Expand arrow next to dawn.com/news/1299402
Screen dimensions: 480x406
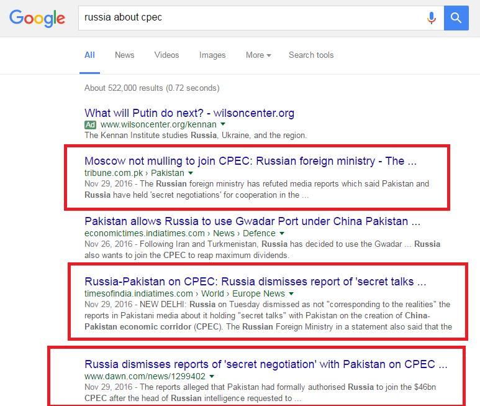point(212,376)
